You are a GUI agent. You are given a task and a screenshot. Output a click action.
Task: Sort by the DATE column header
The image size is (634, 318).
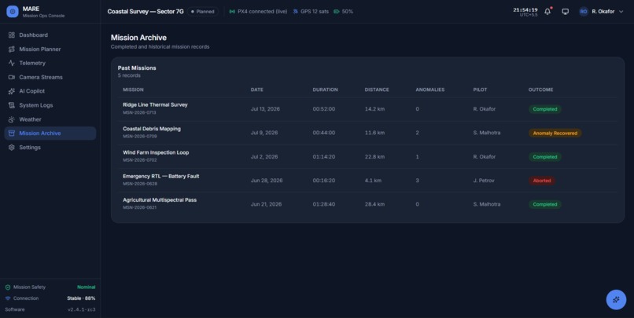point(256,90)
